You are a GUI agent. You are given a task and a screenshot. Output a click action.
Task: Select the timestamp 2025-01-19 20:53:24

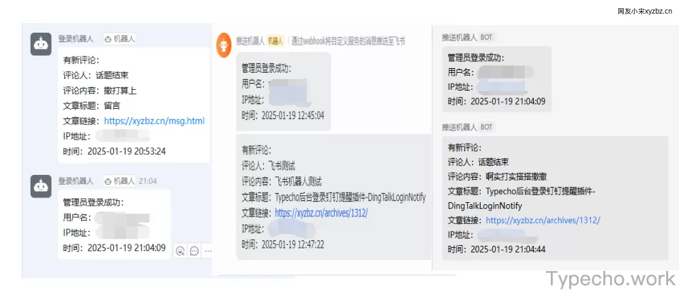click(x=126, y=151)
